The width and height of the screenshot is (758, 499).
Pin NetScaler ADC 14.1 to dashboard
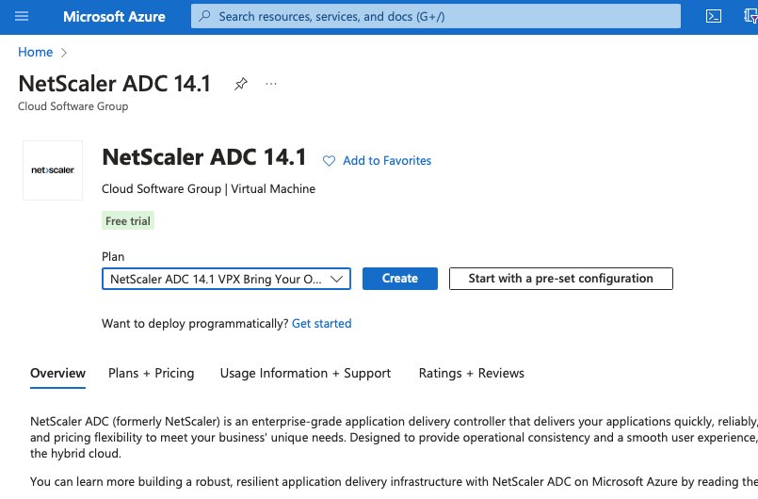[241, 84]
